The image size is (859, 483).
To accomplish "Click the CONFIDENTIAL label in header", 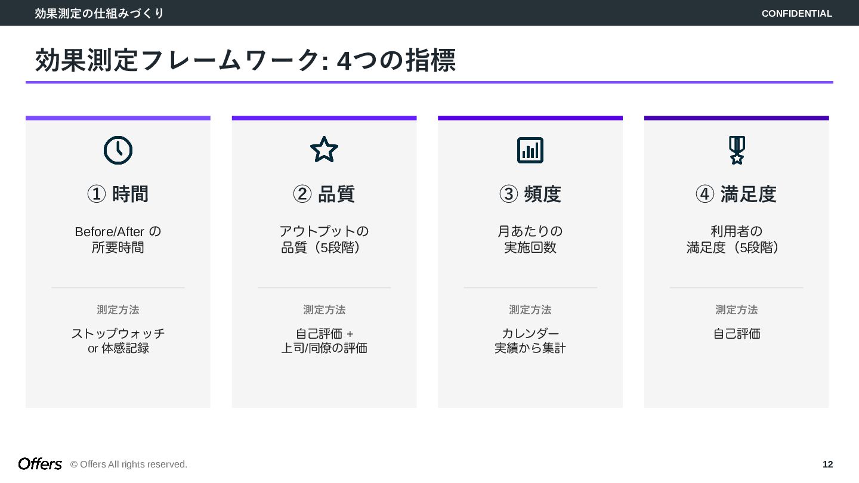I will tap(796, 14).
